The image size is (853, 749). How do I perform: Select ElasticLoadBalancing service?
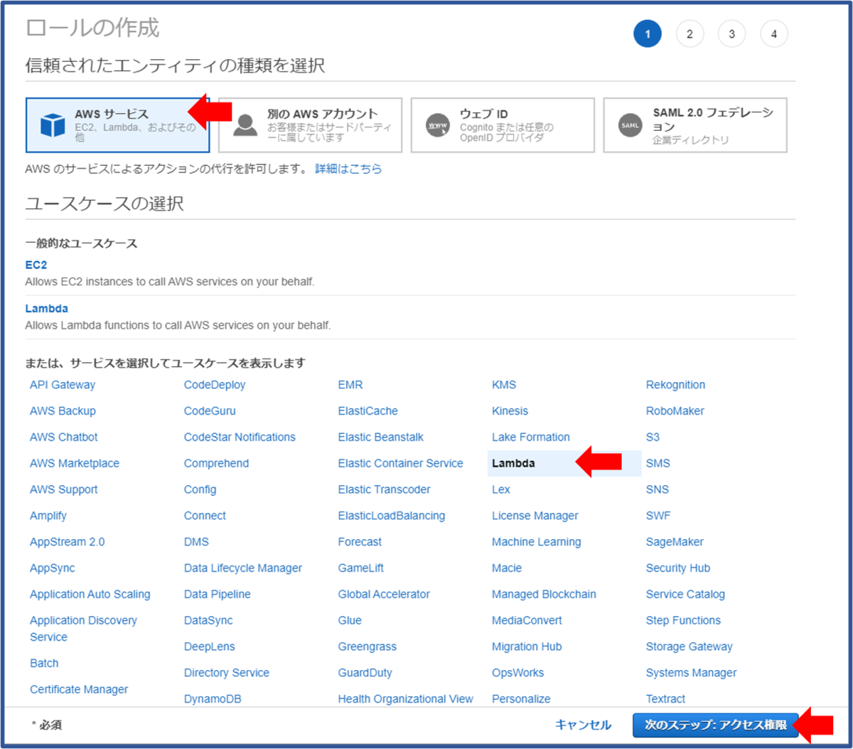pos(392,516)
